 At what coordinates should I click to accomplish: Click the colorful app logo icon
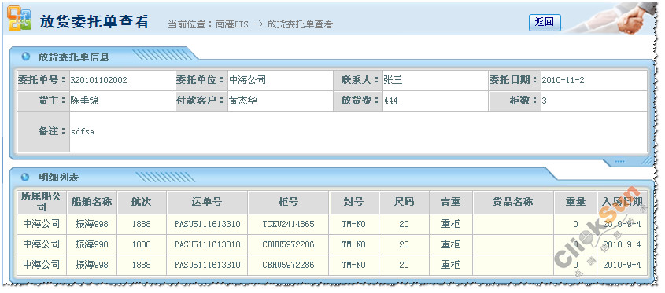click(20, 19)
